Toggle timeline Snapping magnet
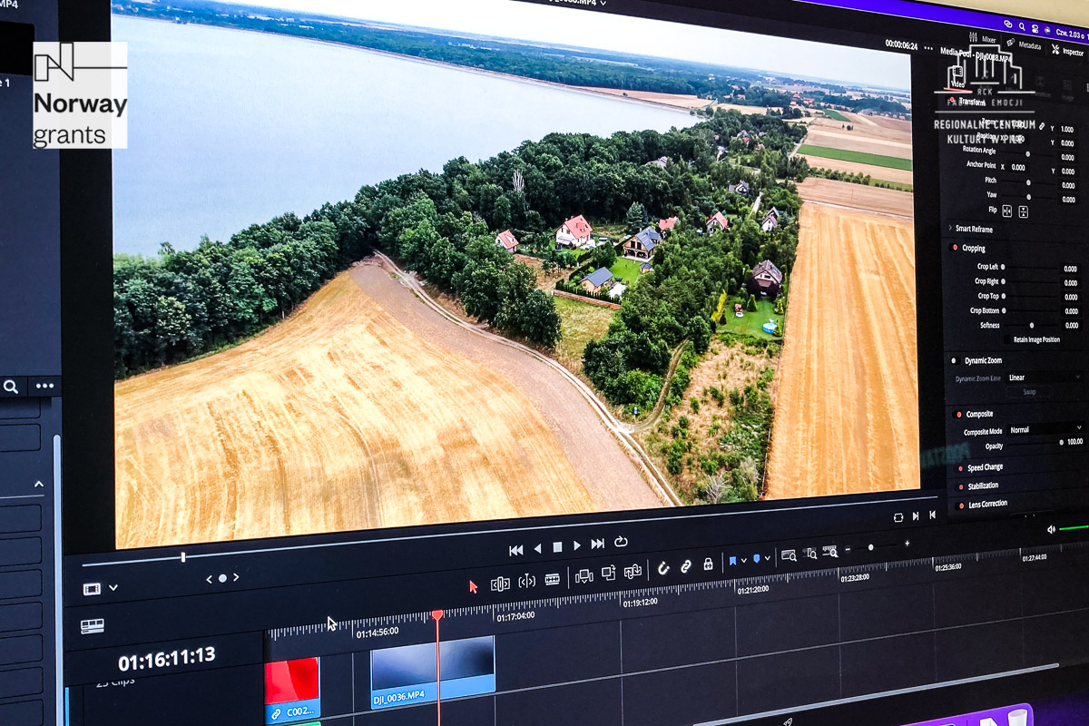 tap(663, 568)
